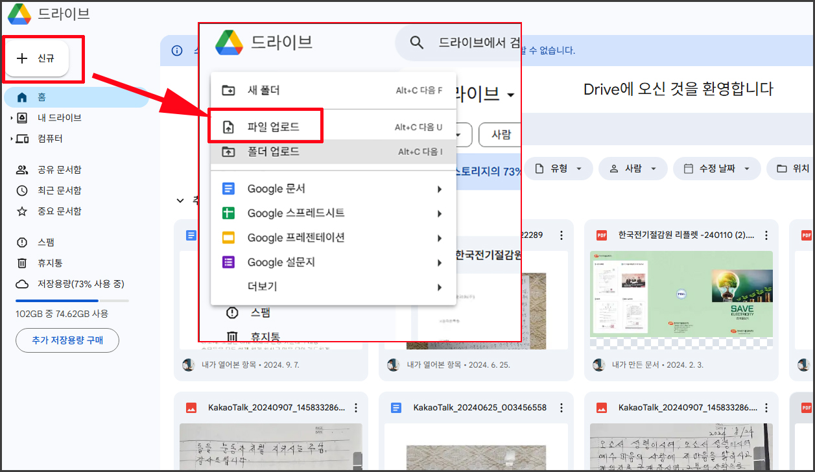Click PDF icon of 한국전기절감원 리플렛 file

(x=601, y=235)
